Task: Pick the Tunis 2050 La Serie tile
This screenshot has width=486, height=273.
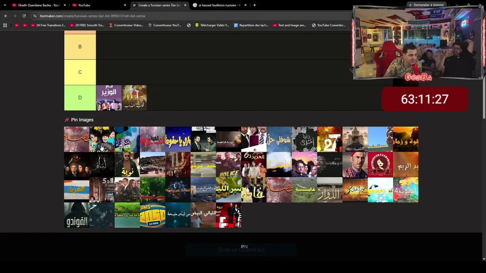Action: (153, 215)
